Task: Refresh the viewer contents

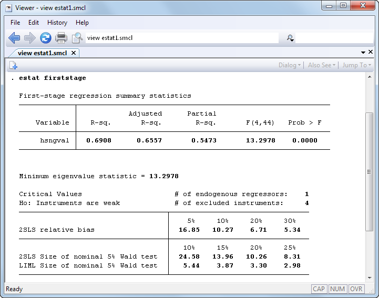Action: click(x=45, y=38)
